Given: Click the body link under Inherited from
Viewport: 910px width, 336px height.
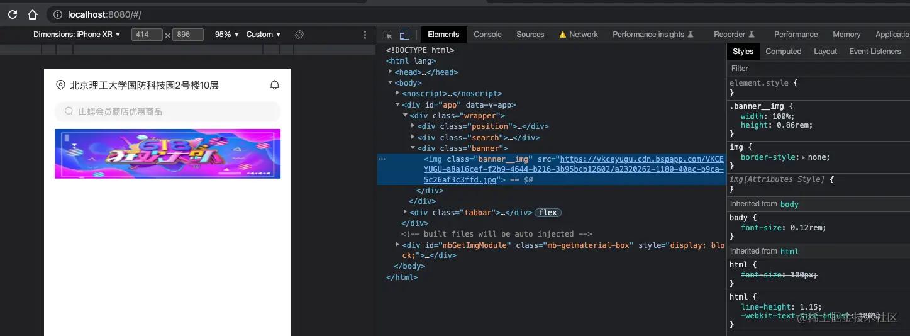Looking at the screenshot, I should point(789,204).
